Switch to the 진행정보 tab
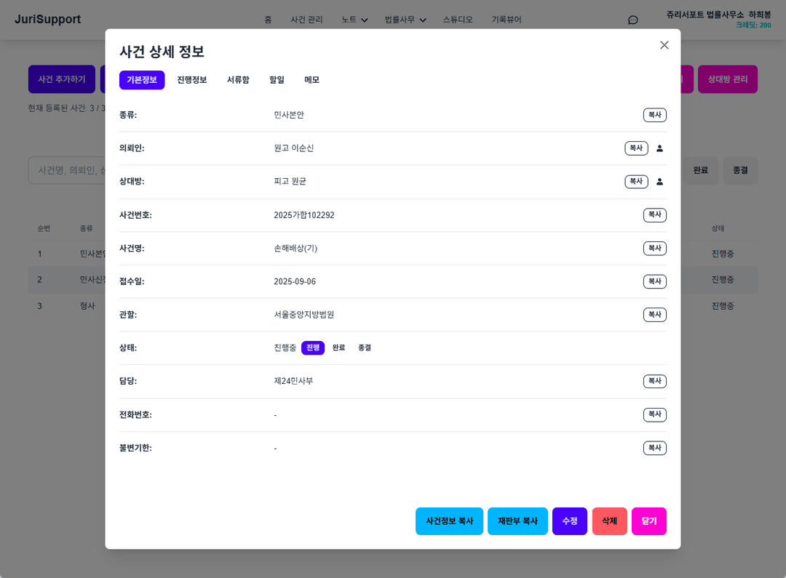The image size is (786, 578). click(192, 80)
